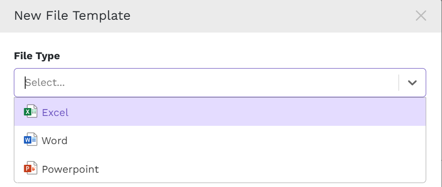Image resolution: width=442 pixels, height=187 pixels.
Task: Click the File Type label
Action: pyautogui.click(x=37, y=56)
